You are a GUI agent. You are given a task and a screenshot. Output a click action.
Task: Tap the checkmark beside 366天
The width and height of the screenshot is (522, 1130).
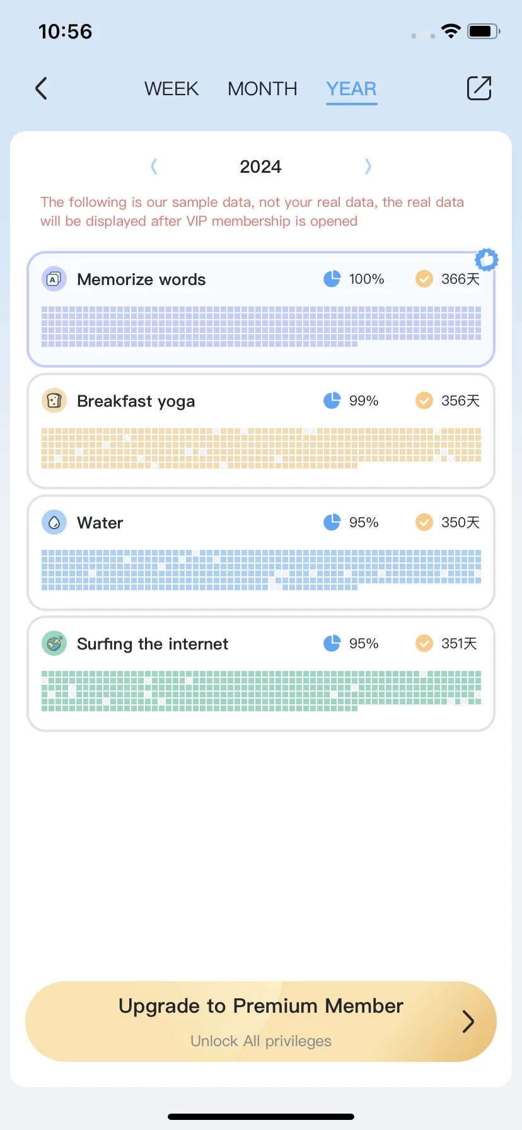pyautogui.click(x=424, y=279)
